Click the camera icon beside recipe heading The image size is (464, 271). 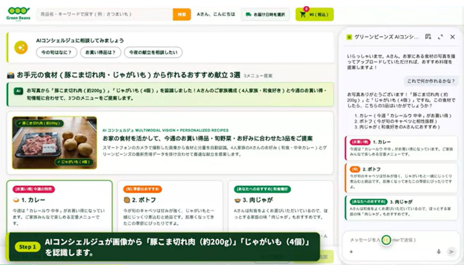[10, 75]
